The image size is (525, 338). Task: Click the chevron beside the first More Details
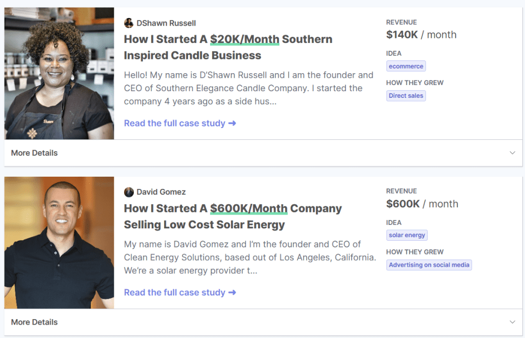tap(512, 153)
